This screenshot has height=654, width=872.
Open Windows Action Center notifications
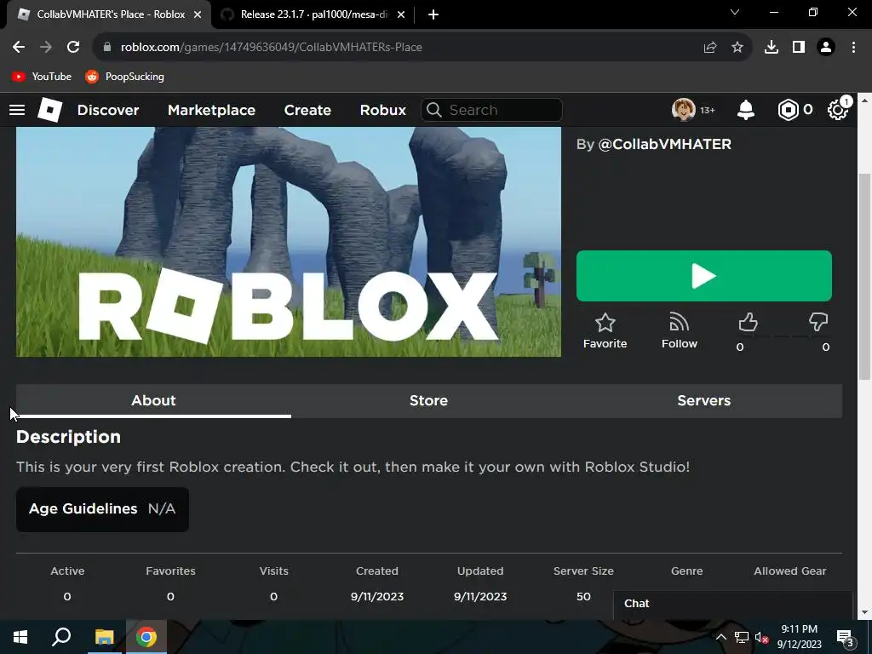(845, 637)
